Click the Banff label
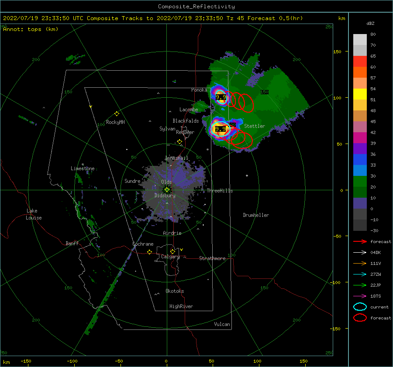 tap(72, 243)
